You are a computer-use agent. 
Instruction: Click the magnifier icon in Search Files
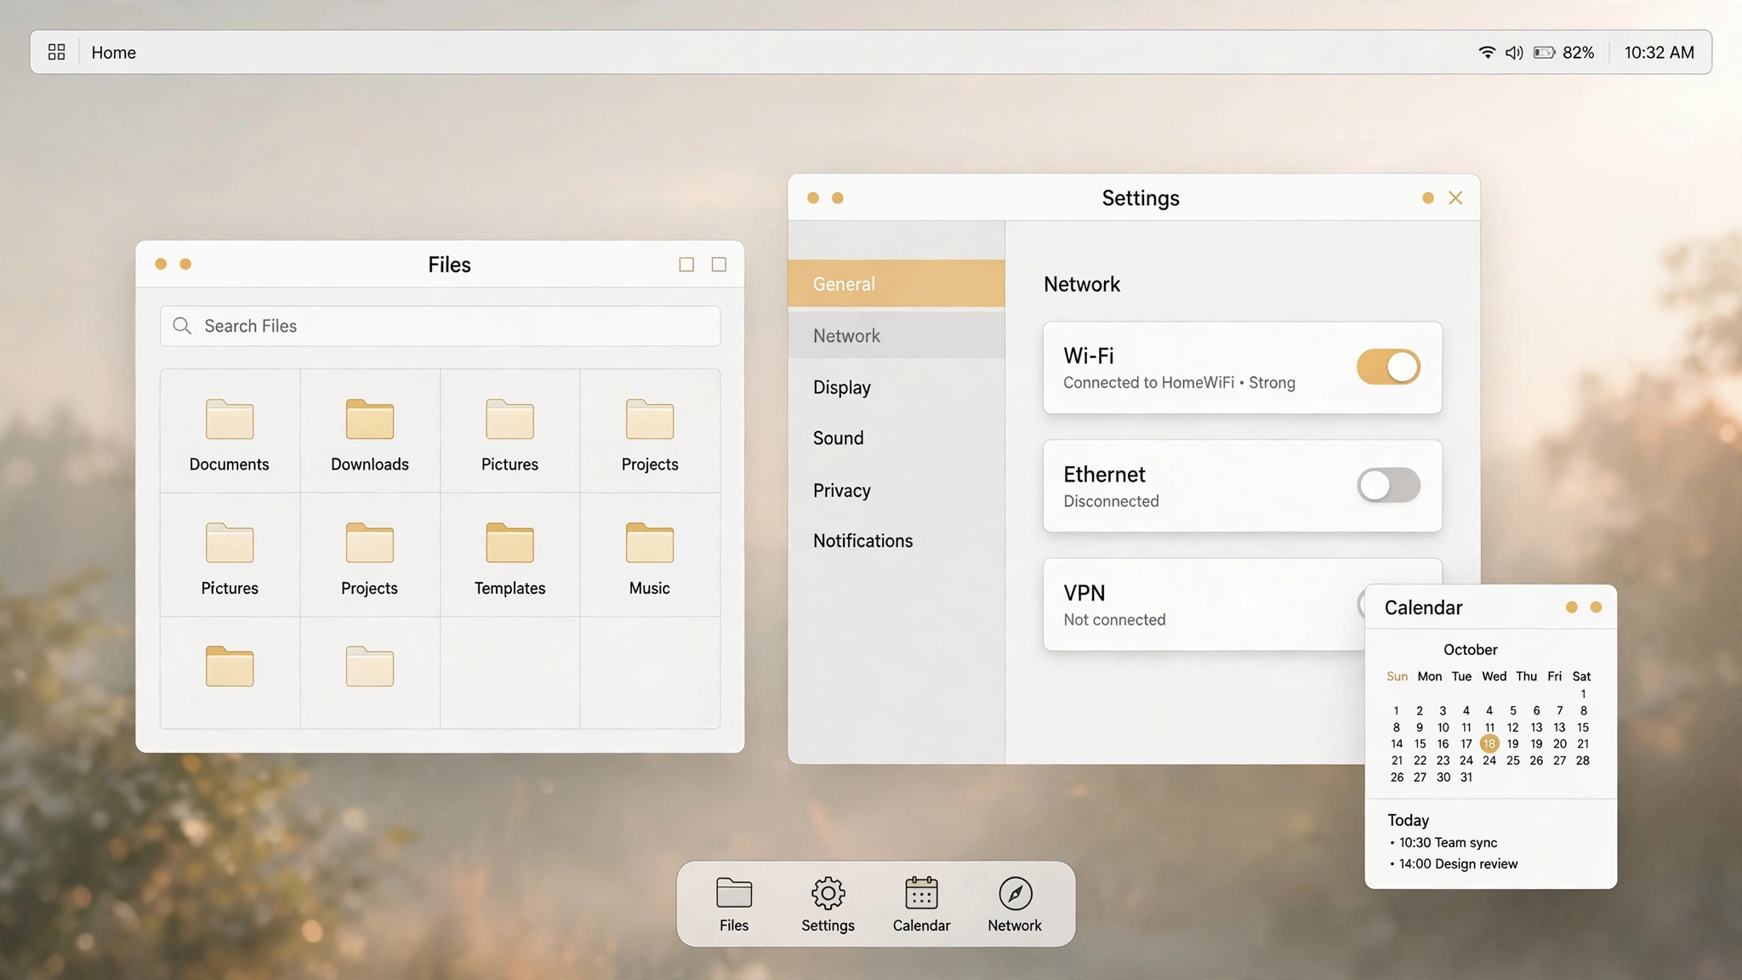click(x=181, y=326)
